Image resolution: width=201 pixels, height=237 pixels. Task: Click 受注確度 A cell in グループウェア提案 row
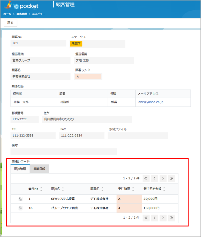pyautogui.click(x=129, y=208)
